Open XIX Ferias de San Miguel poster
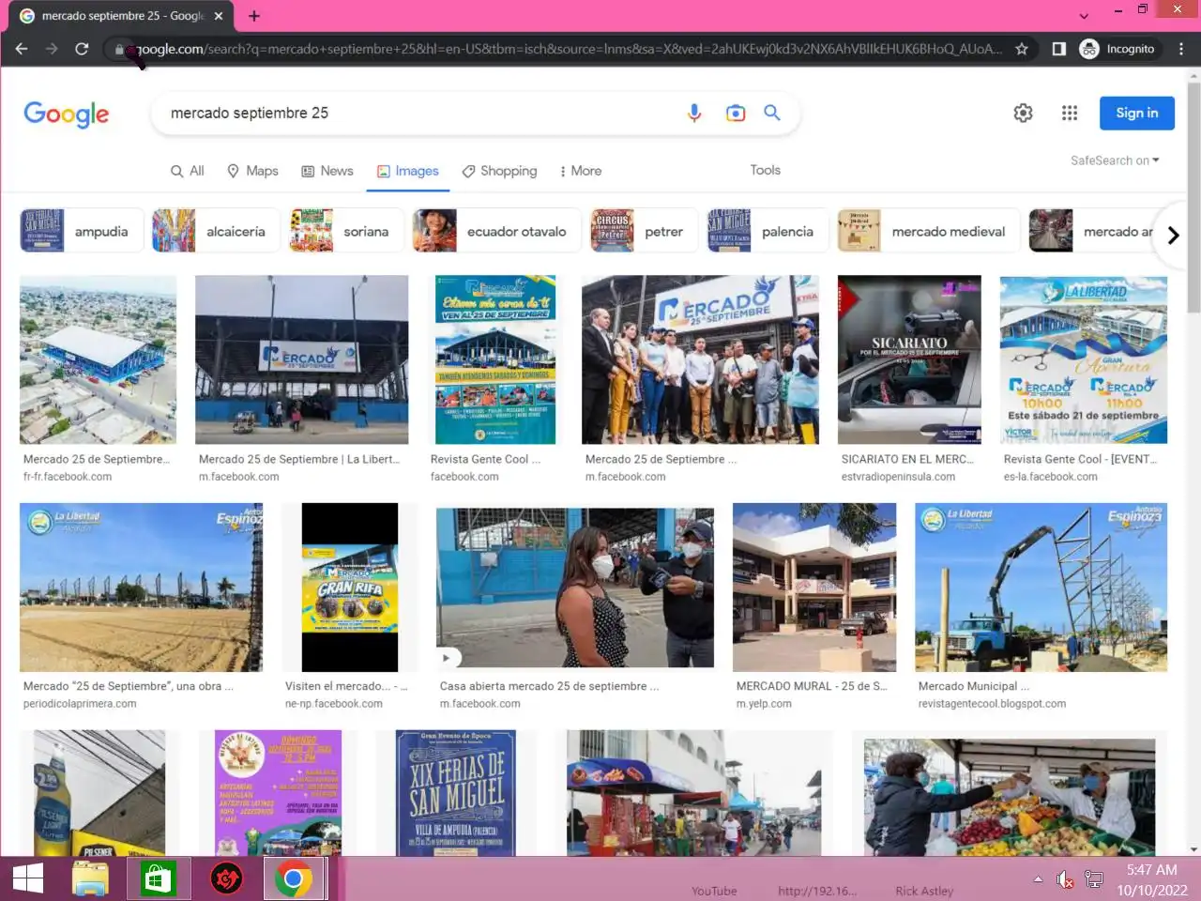The height and width of the screenshot is (901, 1201). click(x=457, y=793)
